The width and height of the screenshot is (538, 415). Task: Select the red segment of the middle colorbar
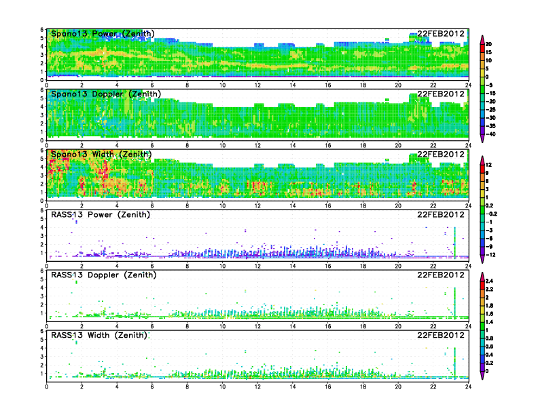point(482,169)
